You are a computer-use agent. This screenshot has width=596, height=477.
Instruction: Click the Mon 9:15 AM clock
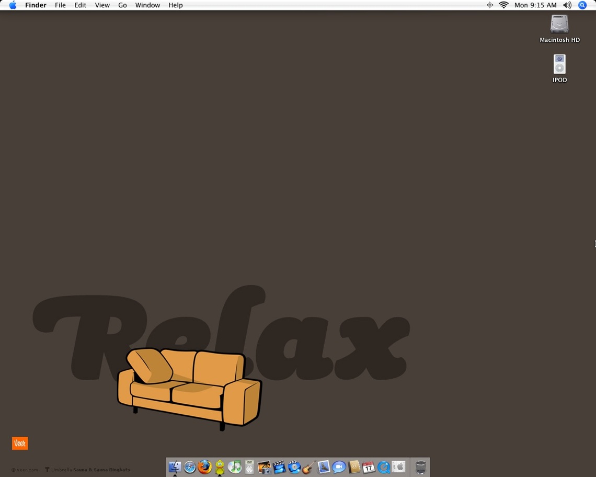[535, 5]
